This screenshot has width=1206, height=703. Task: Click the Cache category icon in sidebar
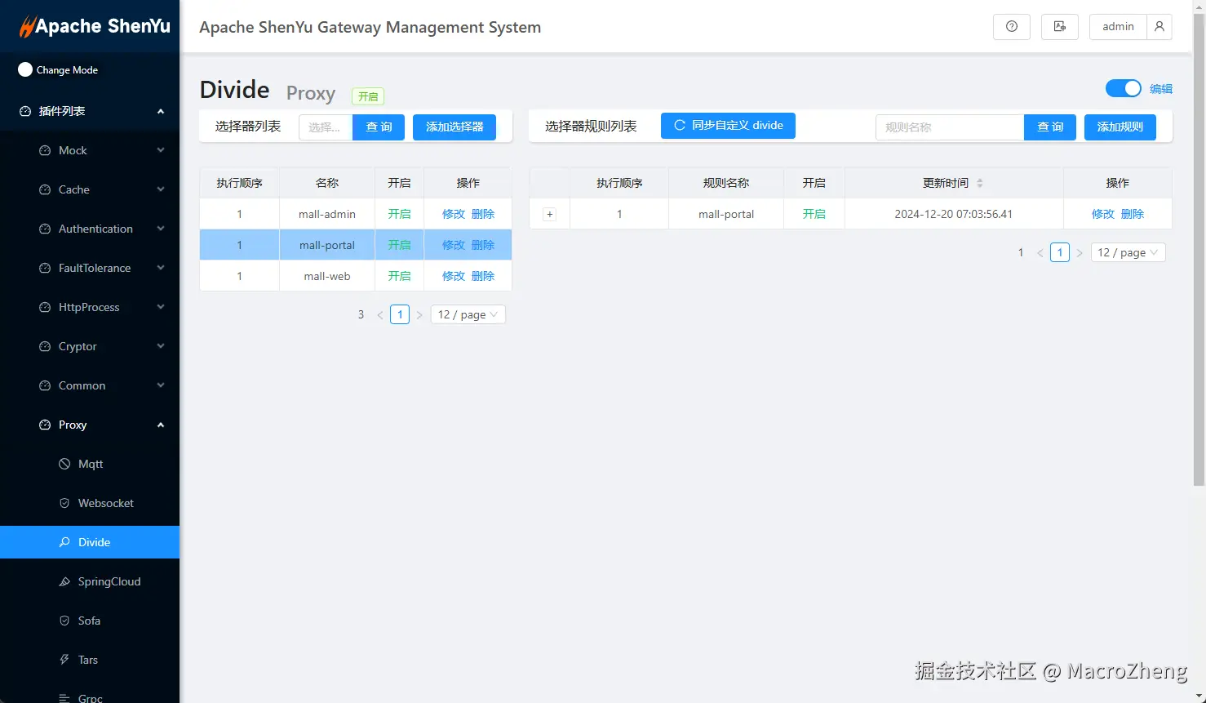(x=45, y=189)
